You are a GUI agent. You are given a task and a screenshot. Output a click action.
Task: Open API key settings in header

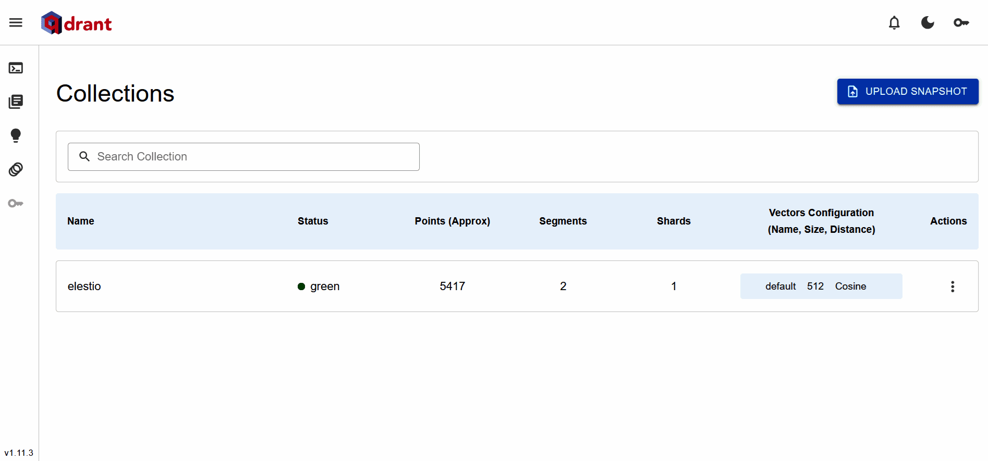961,22
